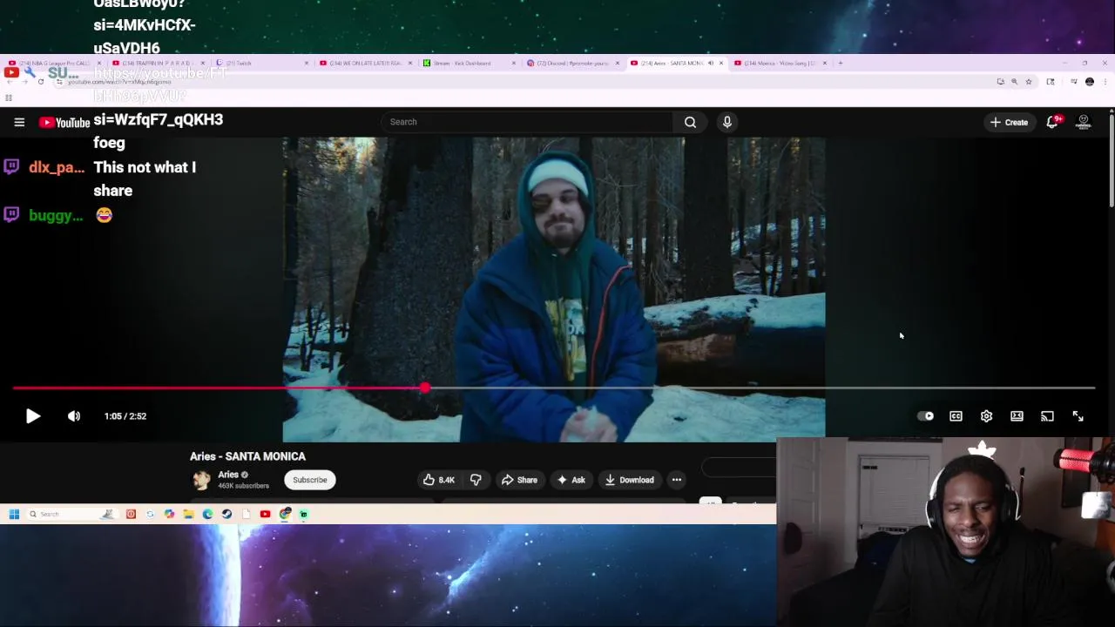Click the laughing emoji from buggy in chat overlay
1115x627 pixels.
(x=105, y=215)
